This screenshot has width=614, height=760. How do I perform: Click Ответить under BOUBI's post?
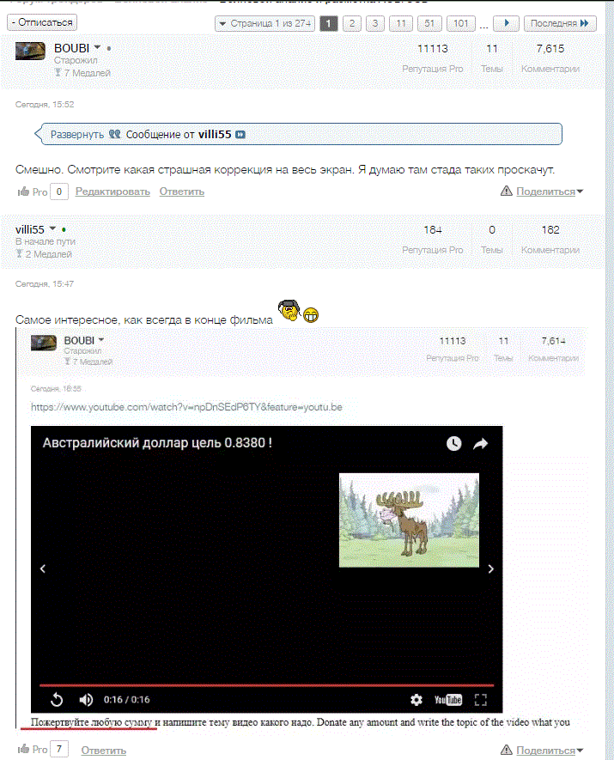182,192
